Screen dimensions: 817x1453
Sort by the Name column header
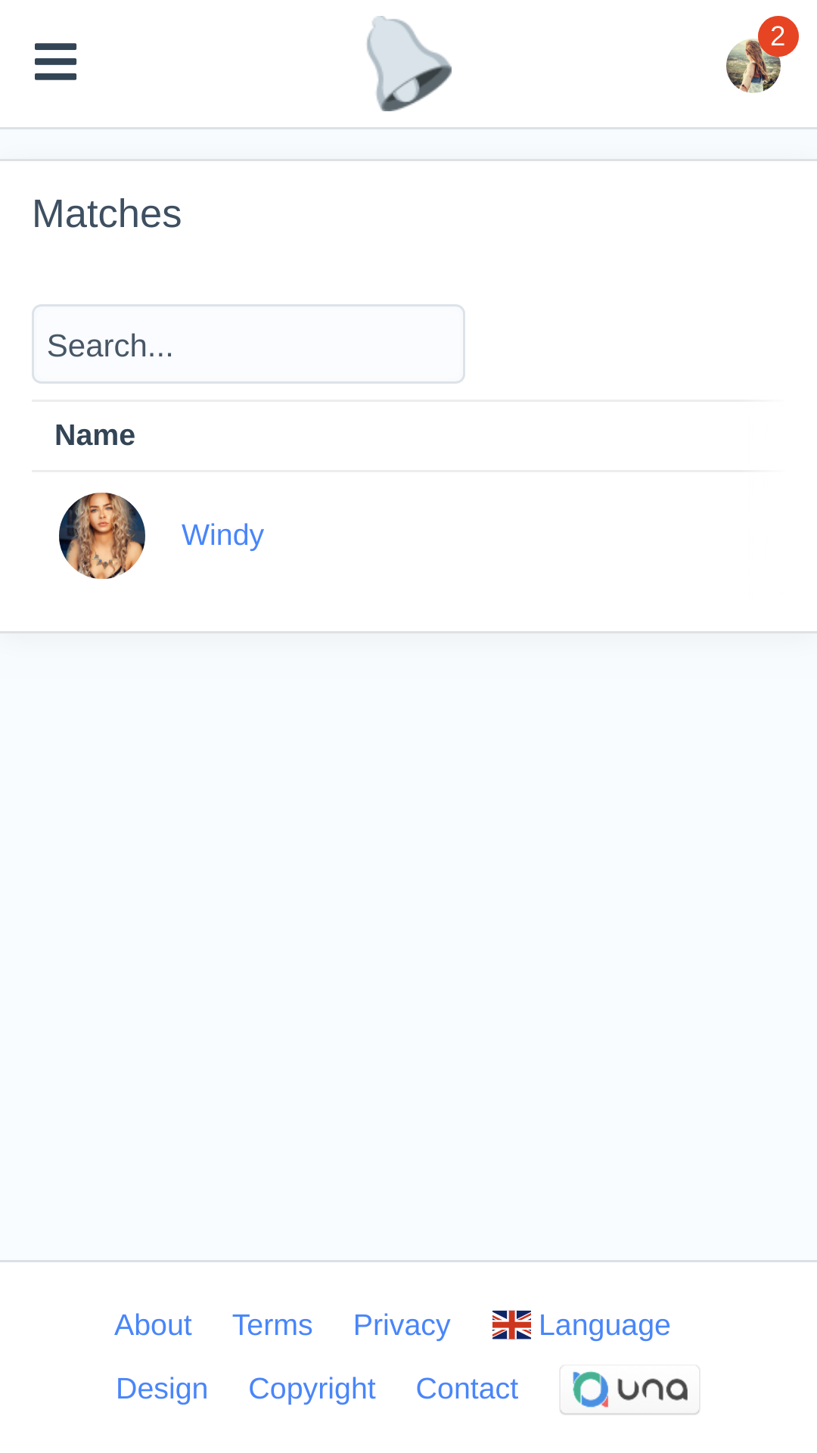pyautogui.click(x=95, y=436)
